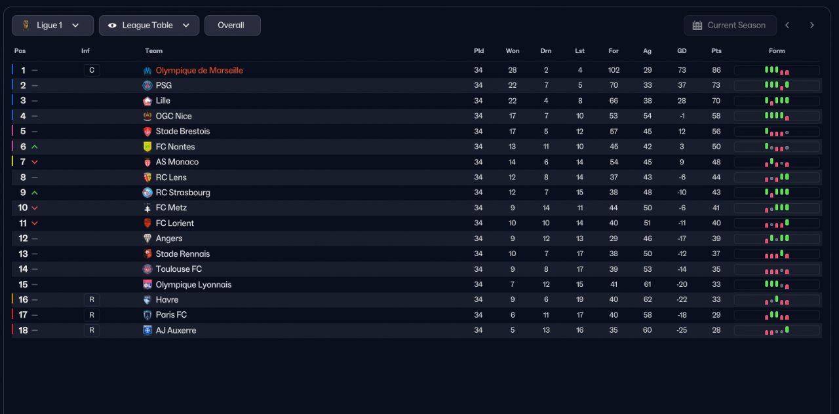
Task: Open the Stade Brestois team link
Action: [183, 131]
